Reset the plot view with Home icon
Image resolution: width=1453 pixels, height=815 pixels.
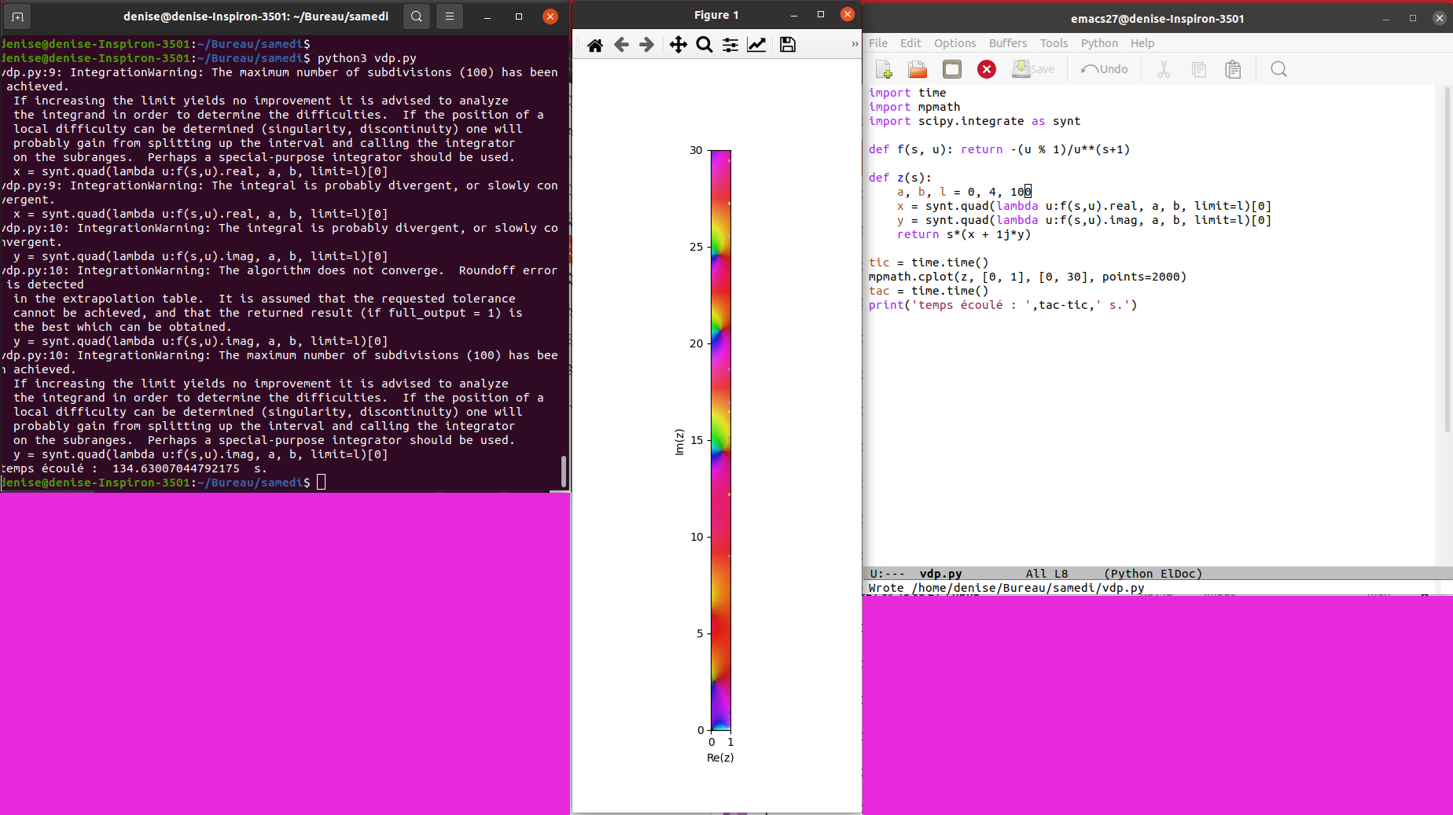pyautogui.click(x=595, y=45)
